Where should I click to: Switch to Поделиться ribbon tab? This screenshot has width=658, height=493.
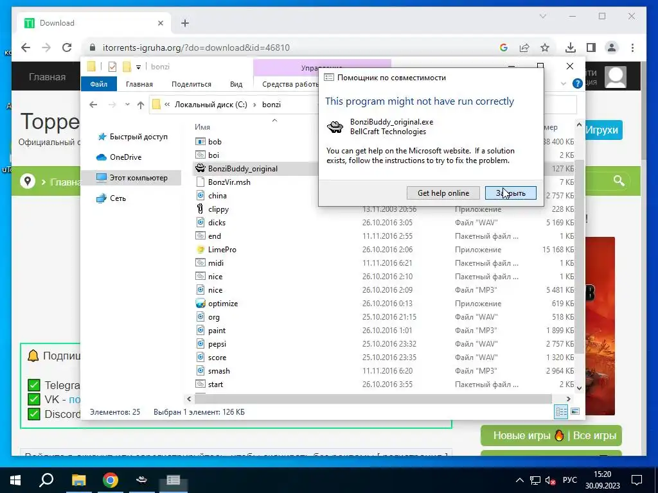coord(191,84)
